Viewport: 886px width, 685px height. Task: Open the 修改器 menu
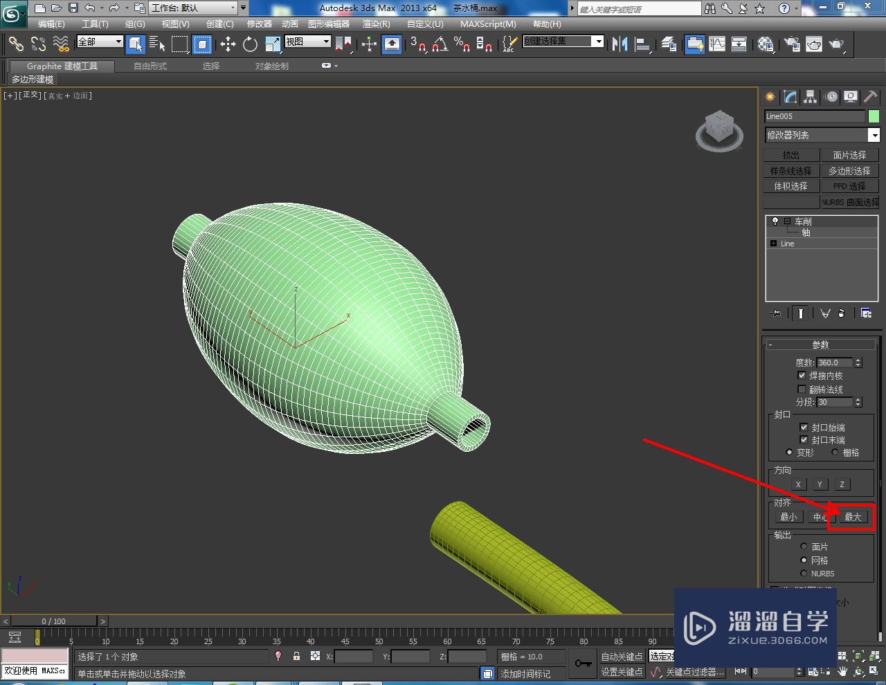(x=260, y=24)
